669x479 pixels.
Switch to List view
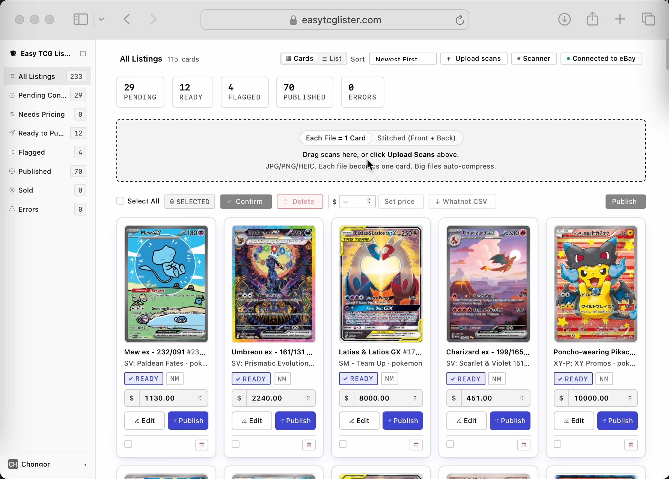(332, 59)
